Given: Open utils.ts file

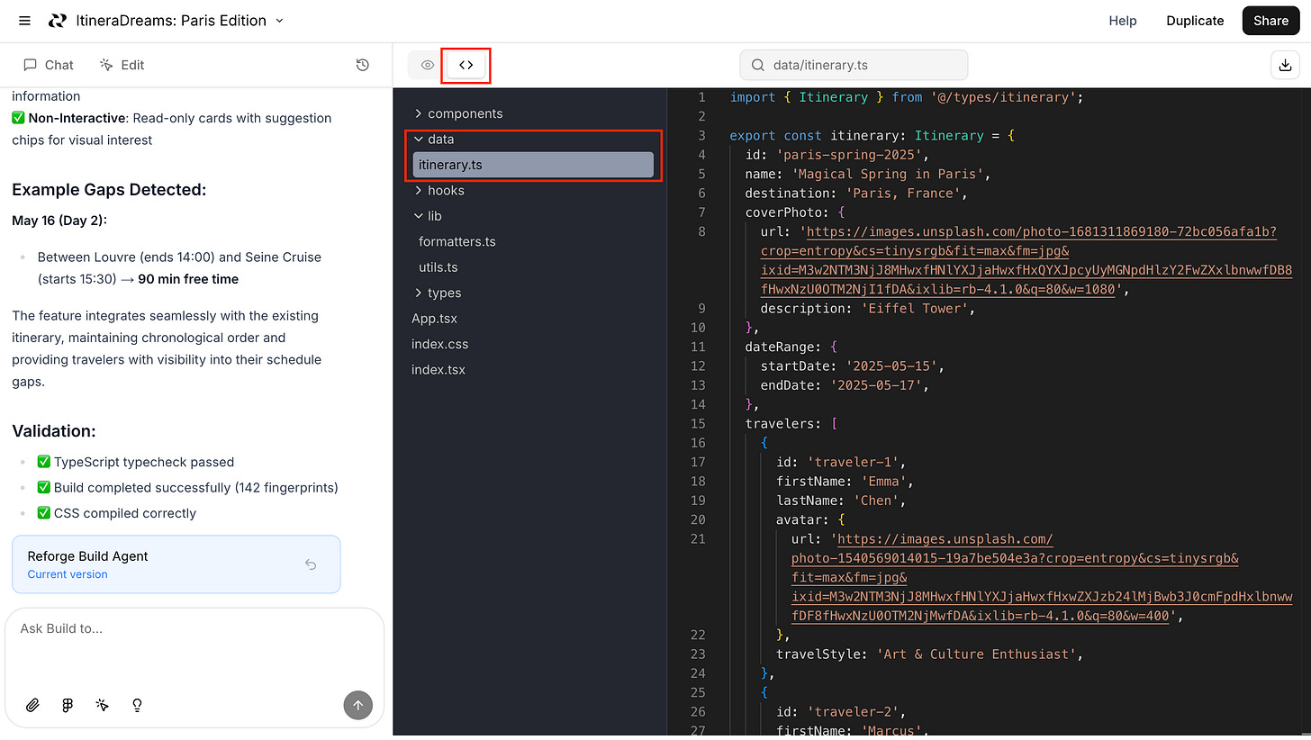Looking at the screenshot, I should point(439,267).
